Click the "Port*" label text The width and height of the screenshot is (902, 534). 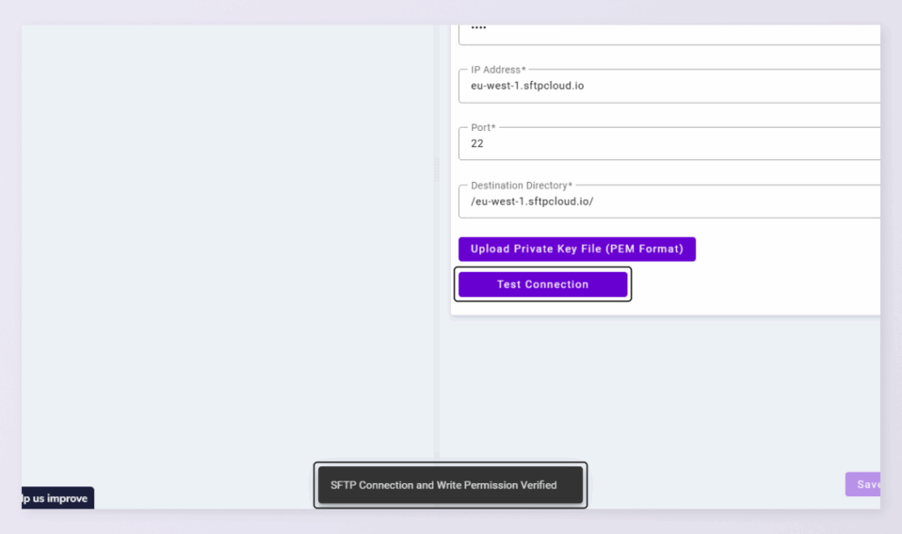(484, 128)
